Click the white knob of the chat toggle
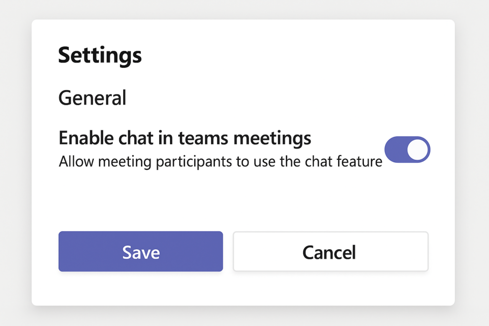 pos(417,149)
